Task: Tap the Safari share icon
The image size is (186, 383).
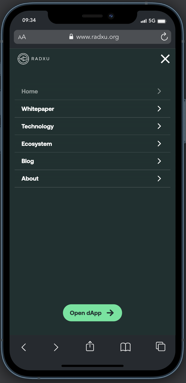Action: tap(90, 346)
